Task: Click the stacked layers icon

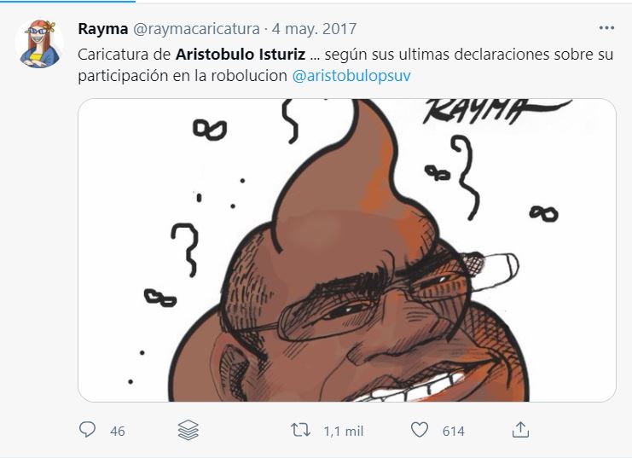Action: tap(188, 430)
